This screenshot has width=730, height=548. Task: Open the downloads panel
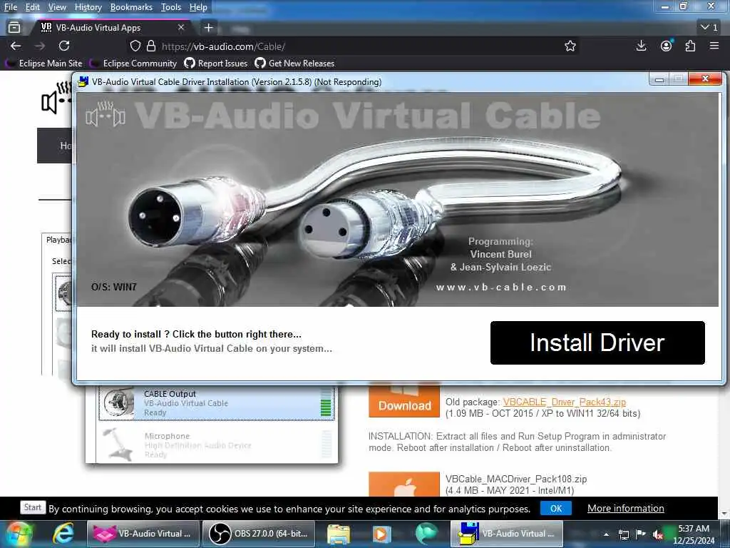click(x=641, y=46)
